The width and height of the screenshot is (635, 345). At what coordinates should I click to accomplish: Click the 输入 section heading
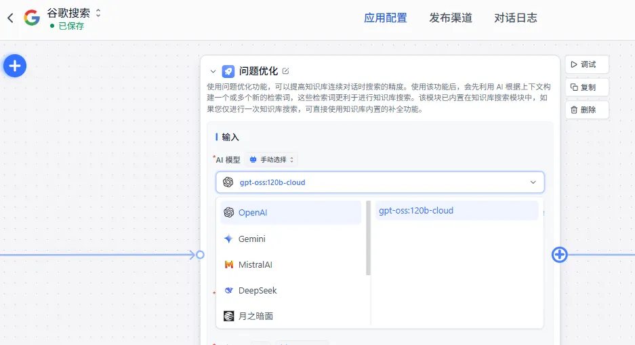coord(230,138)
